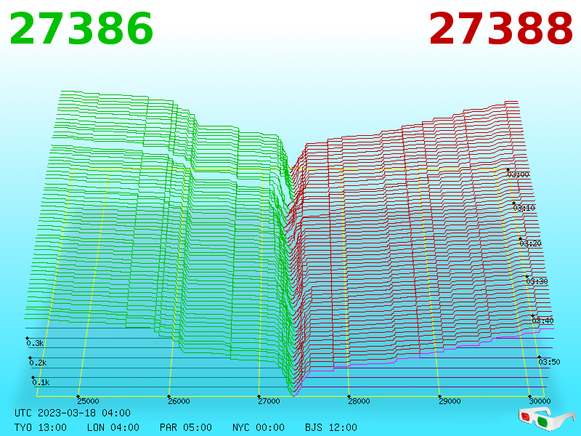Click the 0.3k volume axis label
581x436 pixels.
(35, 343)
